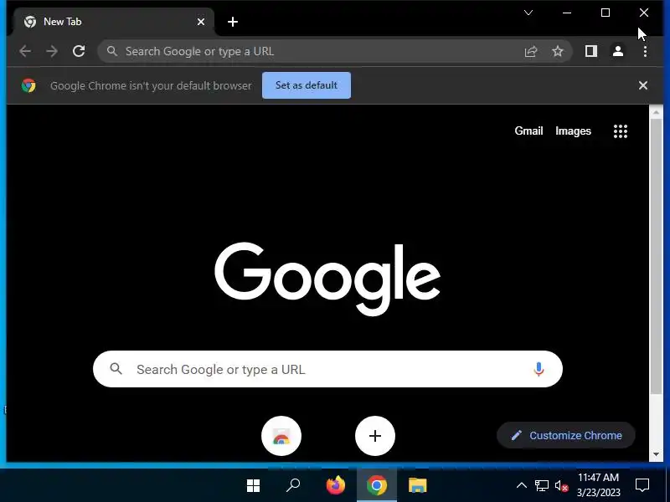Bookmark this tab with the star icon

pos(557,52)
